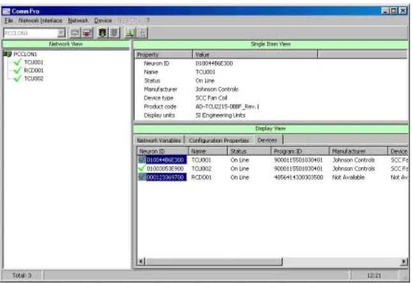Click the PCCLON1 interface name field

pos(31,33)
